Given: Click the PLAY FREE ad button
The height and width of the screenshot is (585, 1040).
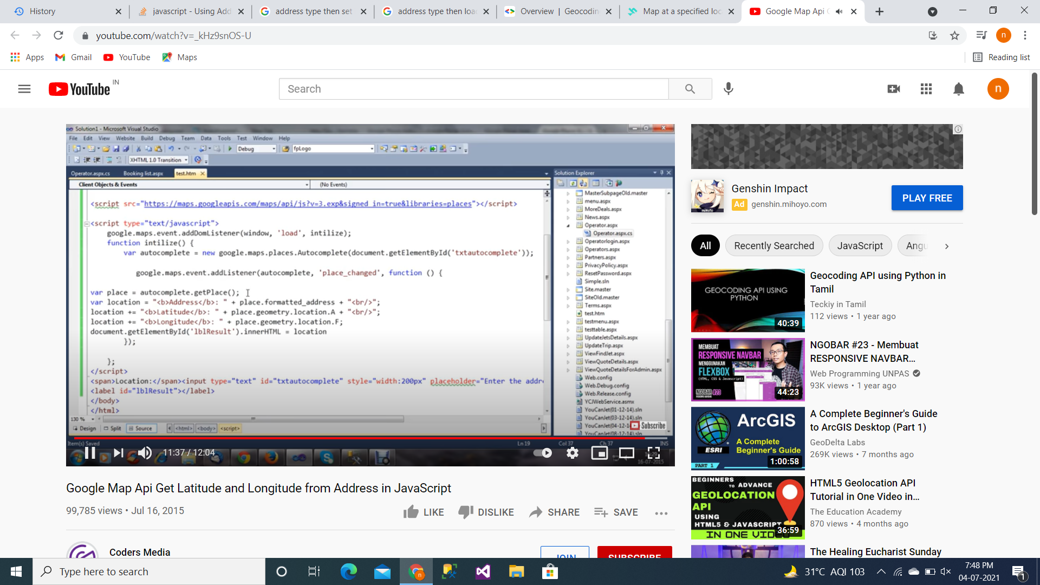Looking at the screenshot, I should 927,198.
